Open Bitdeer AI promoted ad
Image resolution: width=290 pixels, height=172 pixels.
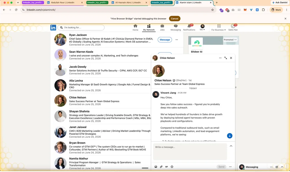197,52
